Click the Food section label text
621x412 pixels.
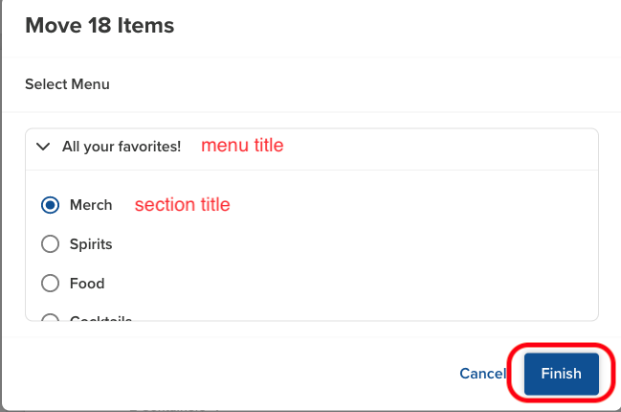(x=87, y=284)
